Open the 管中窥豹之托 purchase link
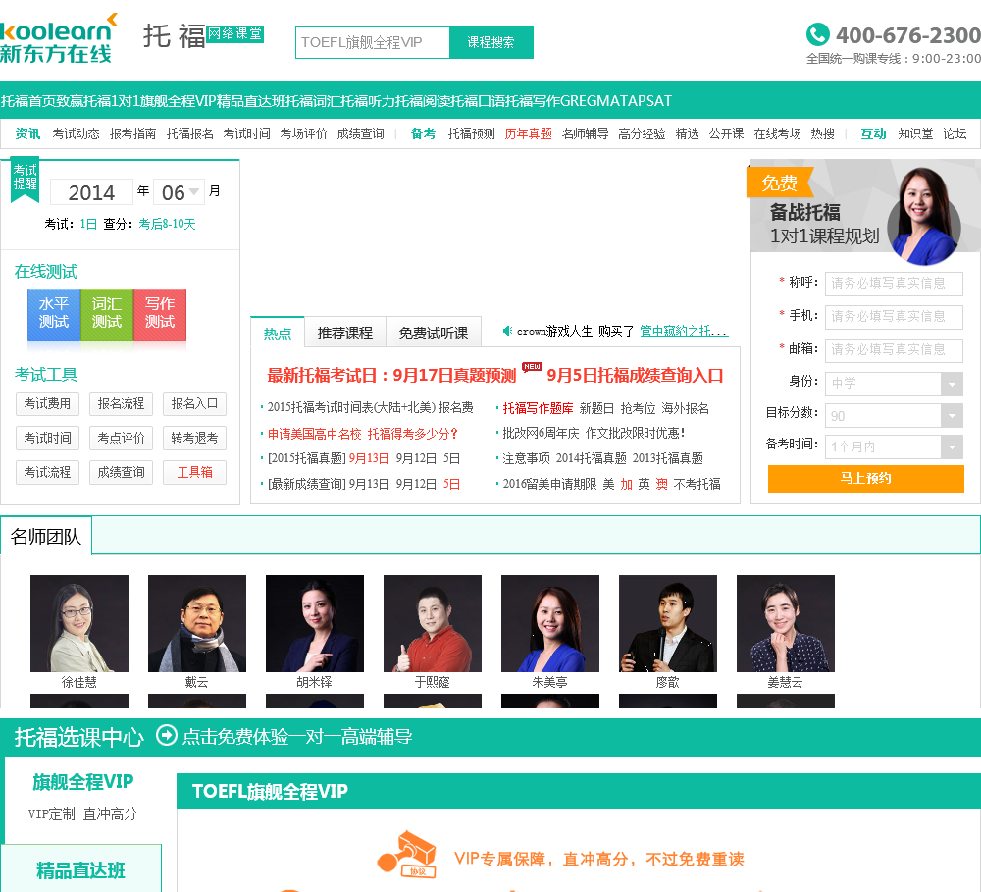Screen dimensions: 981x892 coord(684,331)
